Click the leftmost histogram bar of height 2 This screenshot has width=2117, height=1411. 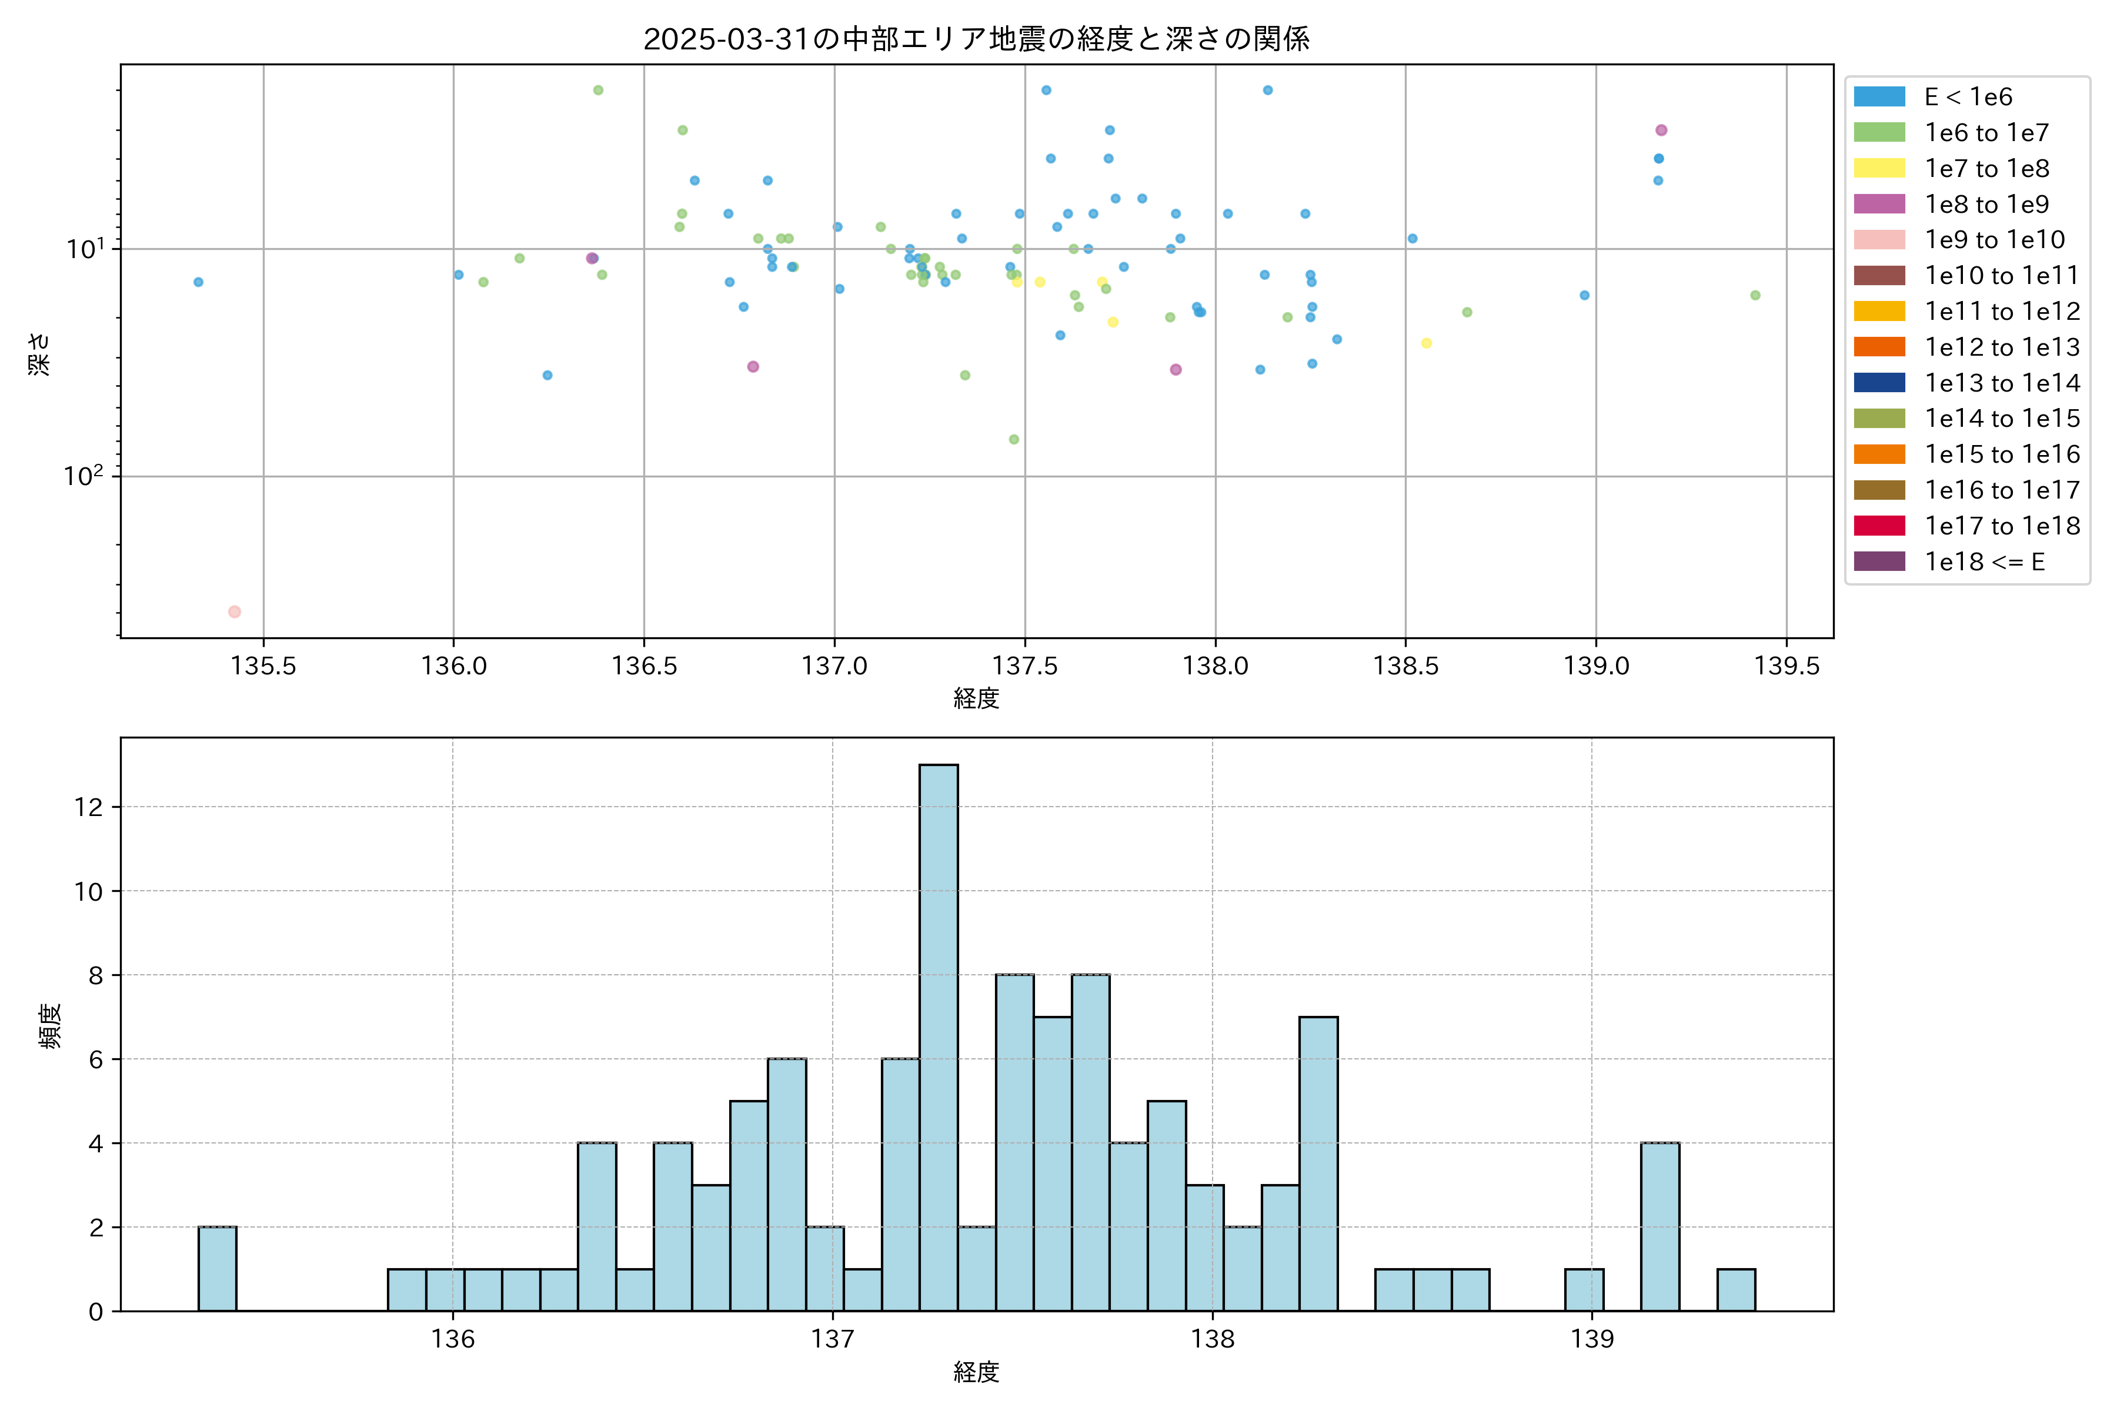tap(217, 1268)
